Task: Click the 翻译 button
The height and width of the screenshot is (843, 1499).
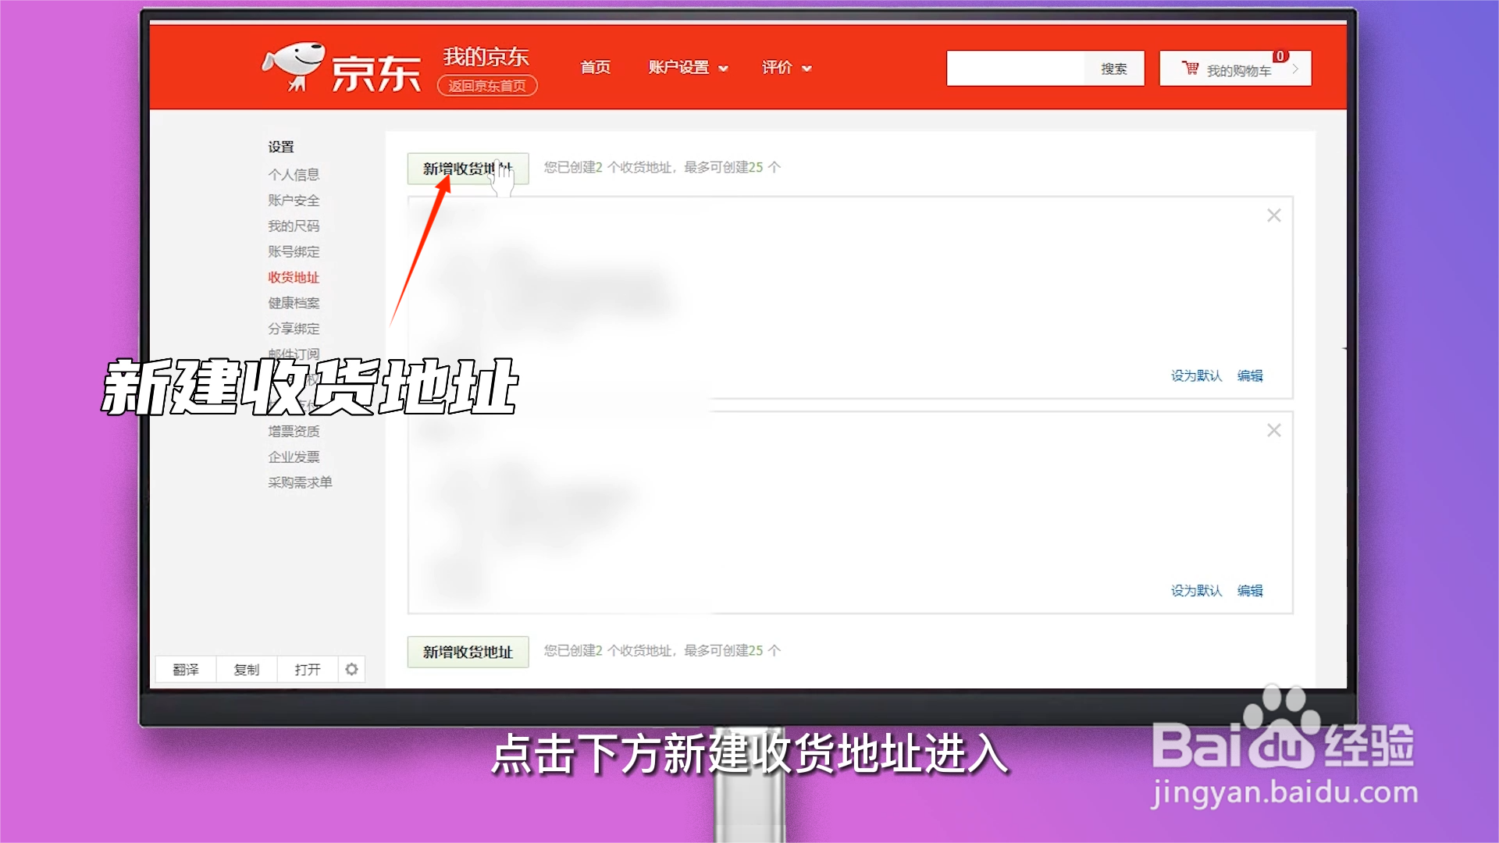Action: [x=186, y=670]
